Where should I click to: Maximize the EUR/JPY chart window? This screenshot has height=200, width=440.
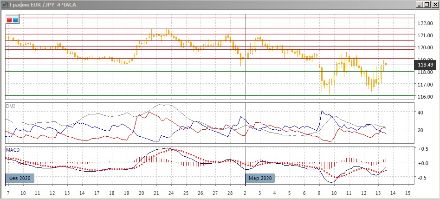pyautogui.click(x=427, y=5)
